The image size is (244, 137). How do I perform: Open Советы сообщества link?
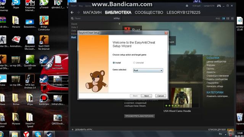[217, 80]
